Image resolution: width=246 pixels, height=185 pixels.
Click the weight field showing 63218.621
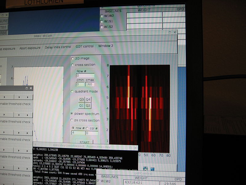point(141,182)
